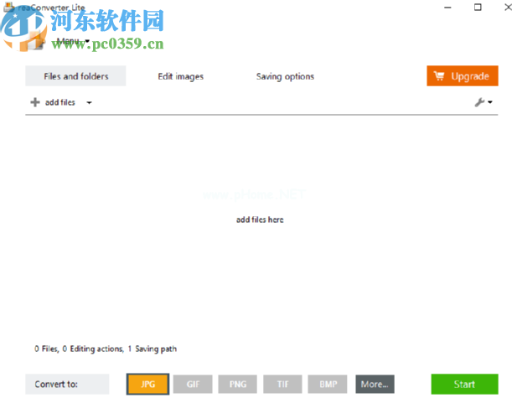This screenshot has height=403, width=517.
Task: Choose GIF as output format
Action: 193,384
